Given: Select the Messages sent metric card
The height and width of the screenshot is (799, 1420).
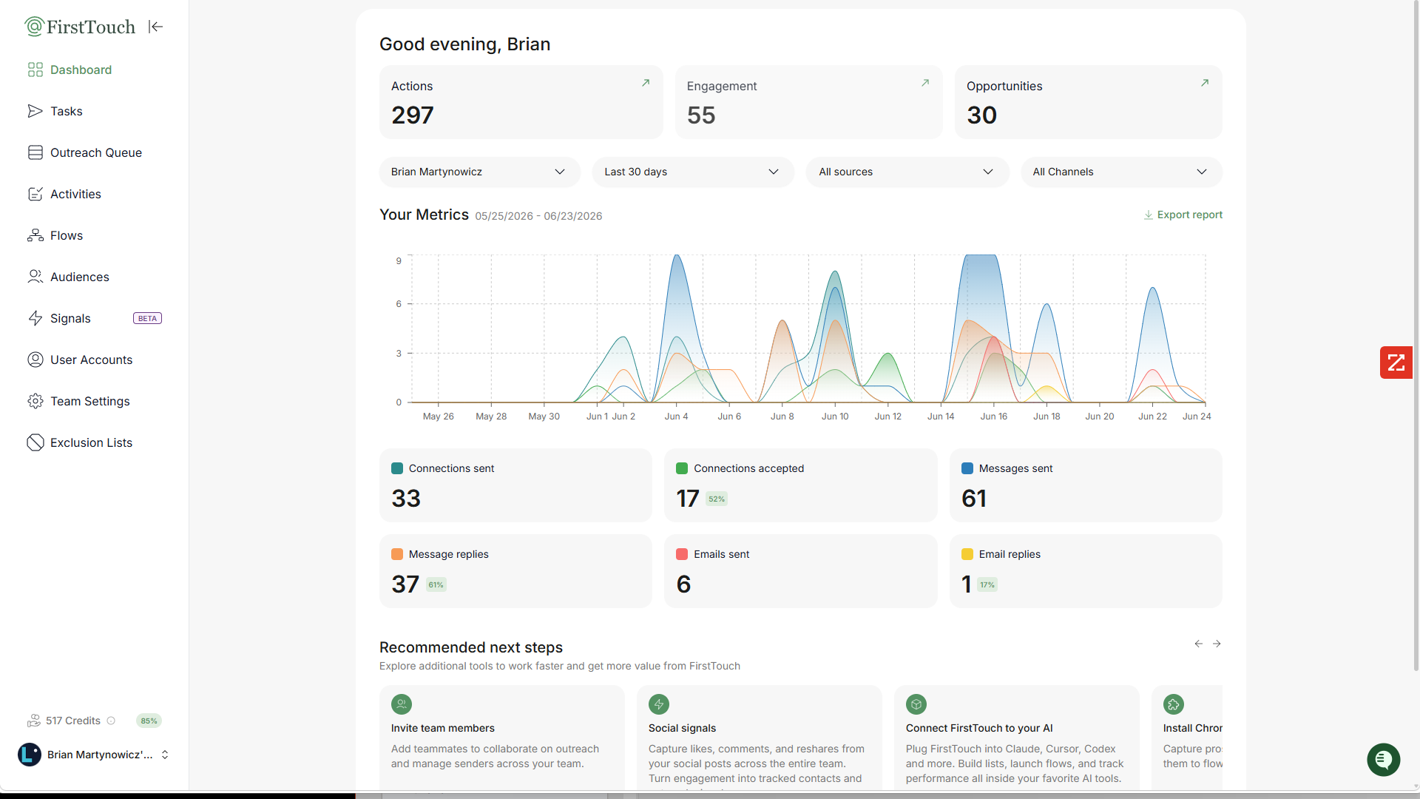Looking at the screenshot, I should tap(1086, 485).
